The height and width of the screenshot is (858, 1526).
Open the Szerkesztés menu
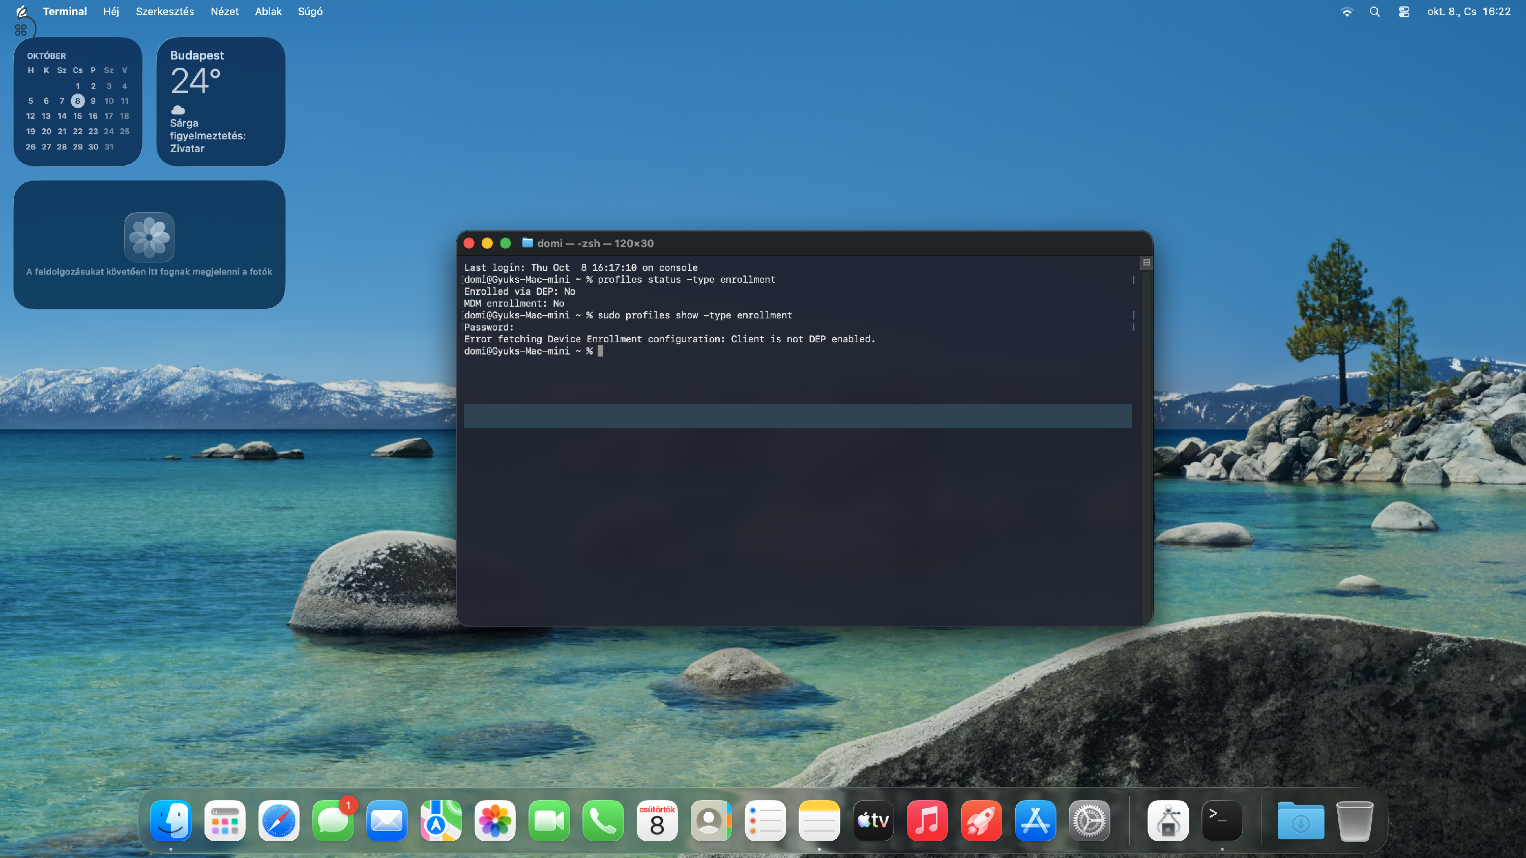(x=165, y=11)
